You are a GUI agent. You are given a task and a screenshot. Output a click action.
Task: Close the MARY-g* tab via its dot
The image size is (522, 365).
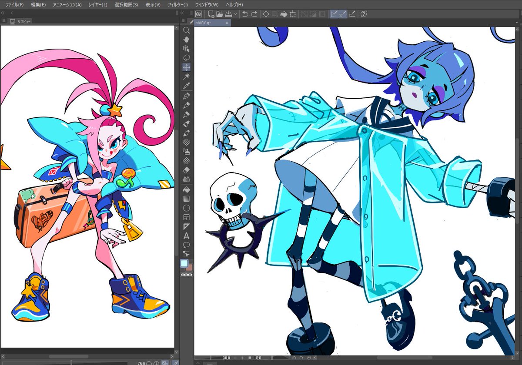(227, 23)
